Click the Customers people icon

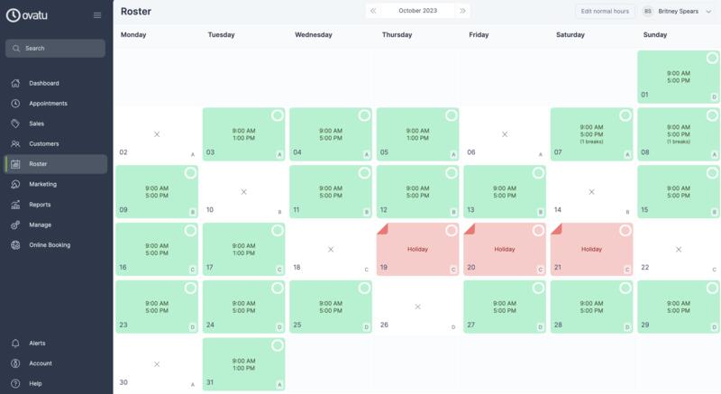coord(15,144)
